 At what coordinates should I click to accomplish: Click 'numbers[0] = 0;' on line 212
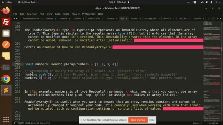pyautogui.click(x=38, y=78)
